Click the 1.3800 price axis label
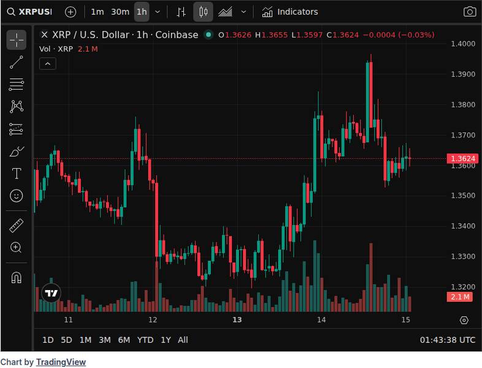Image resolution: width=482 pixels, height=368 pixels. tap(463, 104)
